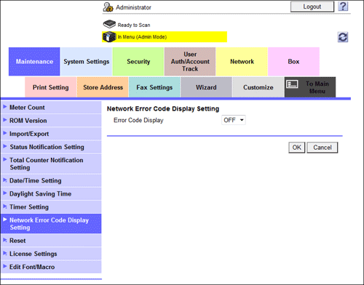Open License Settings in sidebar
This screenshot has height=285, width=364.
click(51, 254)
